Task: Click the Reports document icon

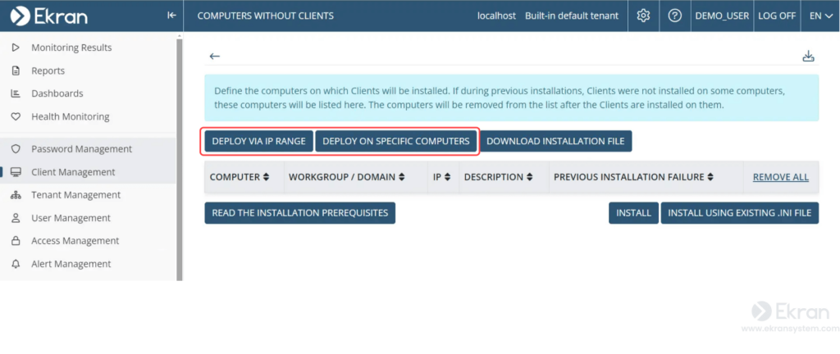Action: point(16,70)
